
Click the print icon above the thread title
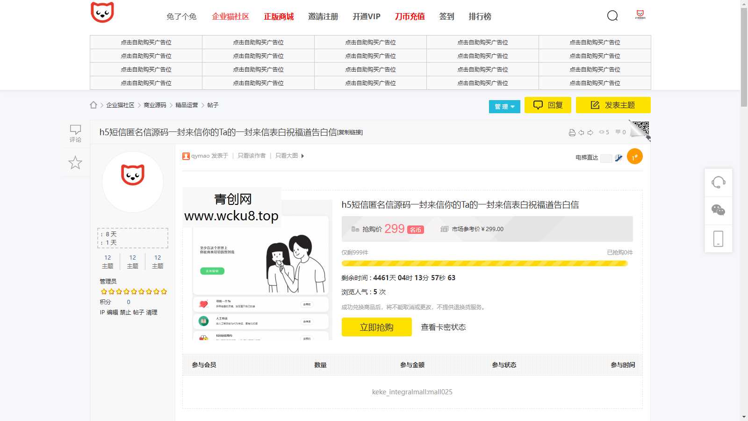[x=572, y=132]
